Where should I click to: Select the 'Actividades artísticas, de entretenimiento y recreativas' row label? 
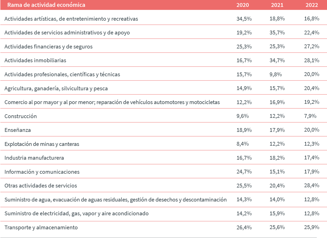coord(71,19)
